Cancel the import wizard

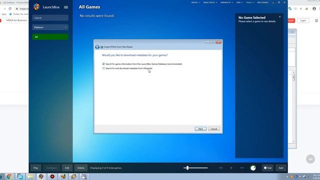214,129
